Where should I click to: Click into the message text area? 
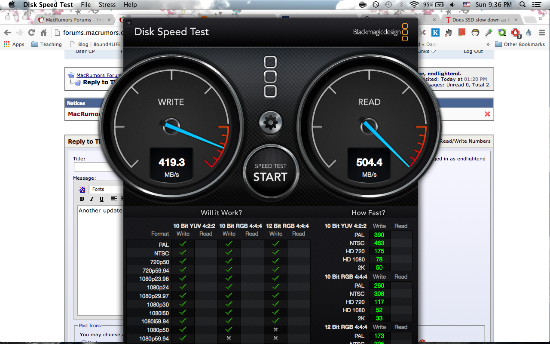[x=101, y=261]
